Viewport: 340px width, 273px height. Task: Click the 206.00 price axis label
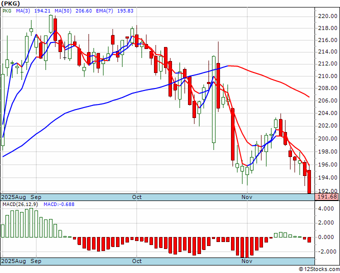327,100
